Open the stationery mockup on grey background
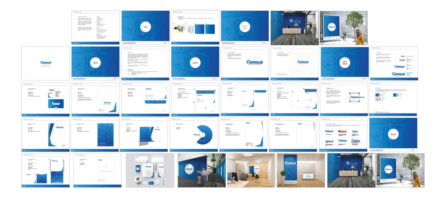The image size is (446, 197). pyautogui.click(x=150, y=170)
